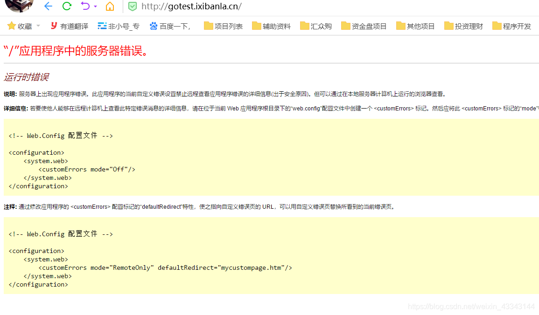Open the 汇众购 bookmark folder

(305, 26)
